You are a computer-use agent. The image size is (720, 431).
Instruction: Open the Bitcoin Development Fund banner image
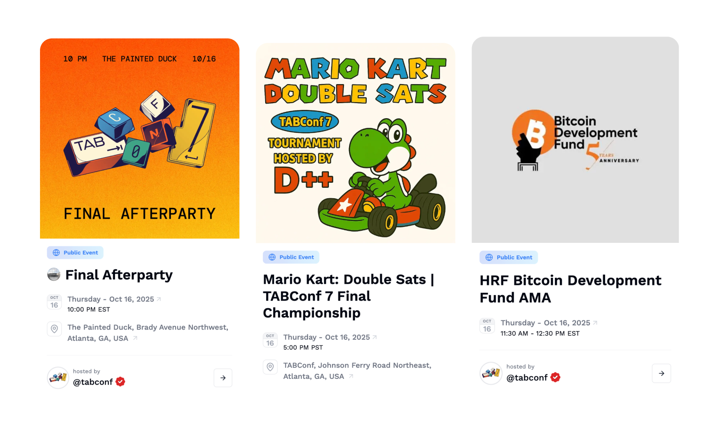(x=575, y=140)
